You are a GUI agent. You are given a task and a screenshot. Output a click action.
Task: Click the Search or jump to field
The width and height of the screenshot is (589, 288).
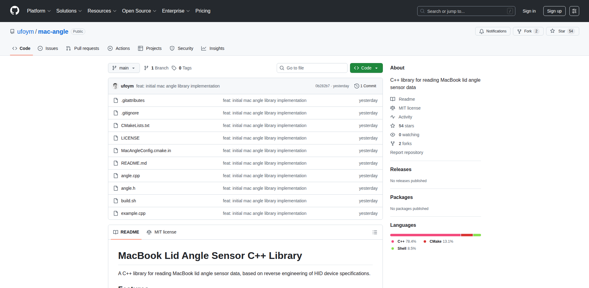[x=466, y=11]
